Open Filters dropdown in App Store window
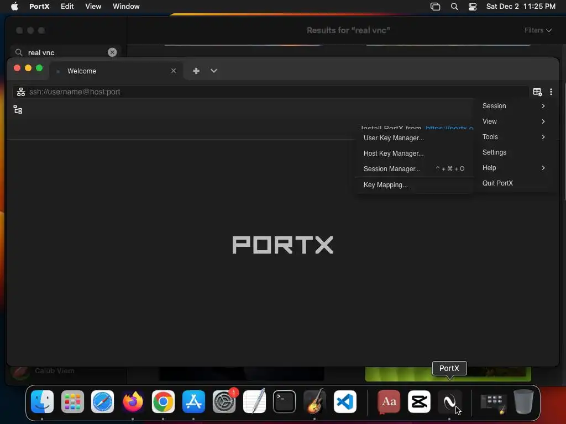Screen dimensions: 566x424 538,30
